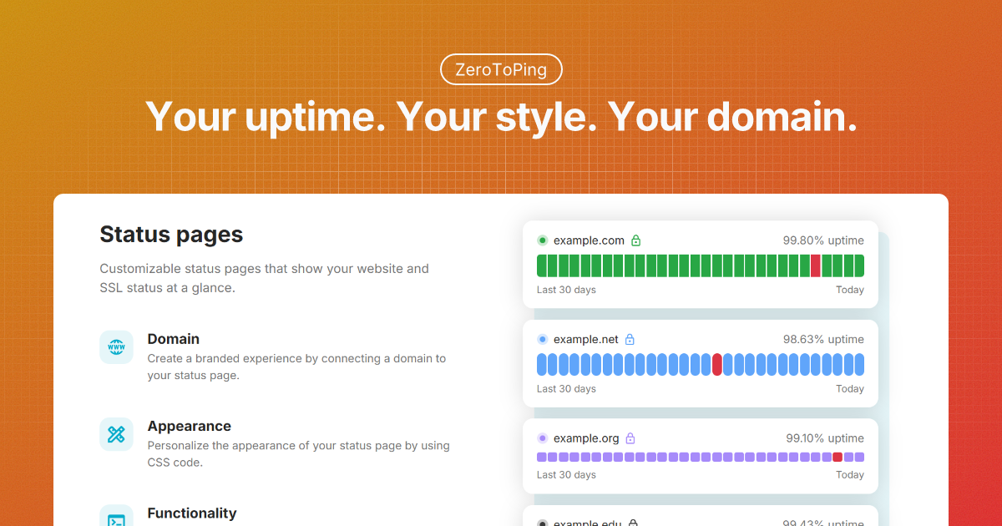
Task: Click the "Create a branded experience" description
Action: click(x=296, y=367)
